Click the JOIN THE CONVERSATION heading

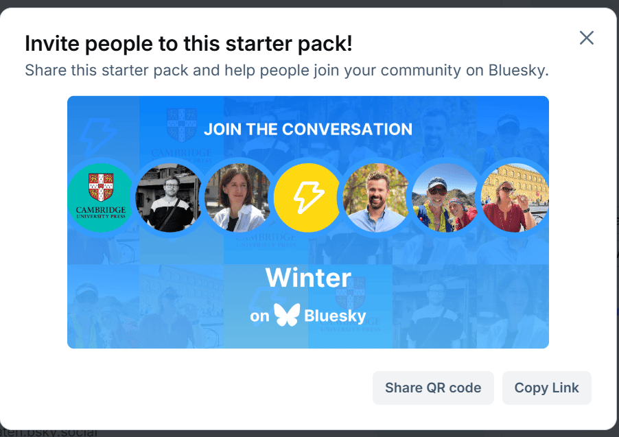[x=308, y=129]
